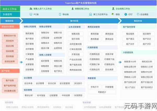
Task: Open the 订单管理 module box
Action: 30,54
